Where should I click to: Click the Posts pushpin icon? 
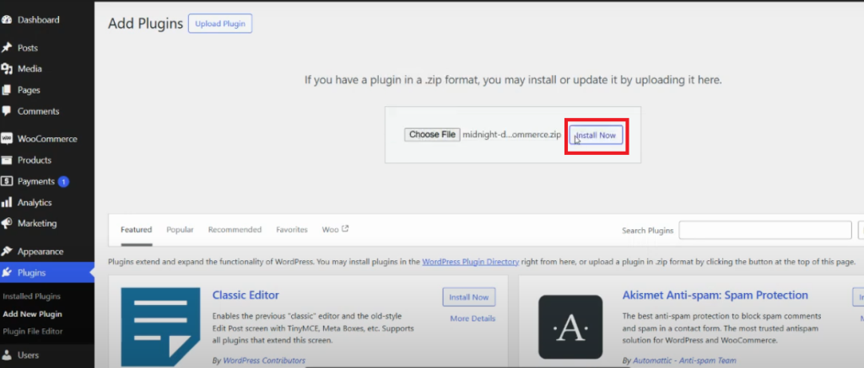coord(7,48)
